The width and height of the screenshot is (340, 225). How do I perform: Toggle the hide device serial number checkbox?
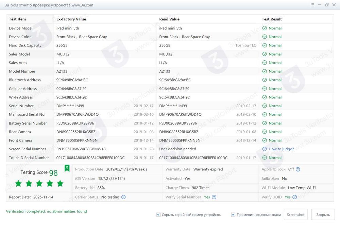(158, 214)
